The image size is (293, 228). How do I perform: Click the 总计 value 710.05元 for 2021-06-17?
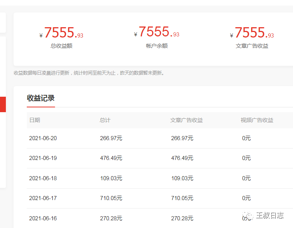(x=111, y=198)
